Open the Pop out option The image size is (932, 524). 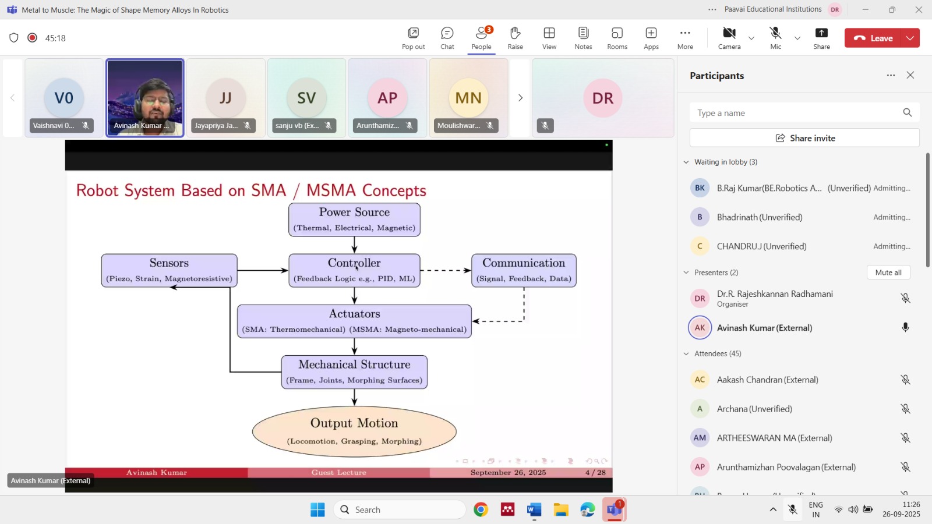(413, 38)
